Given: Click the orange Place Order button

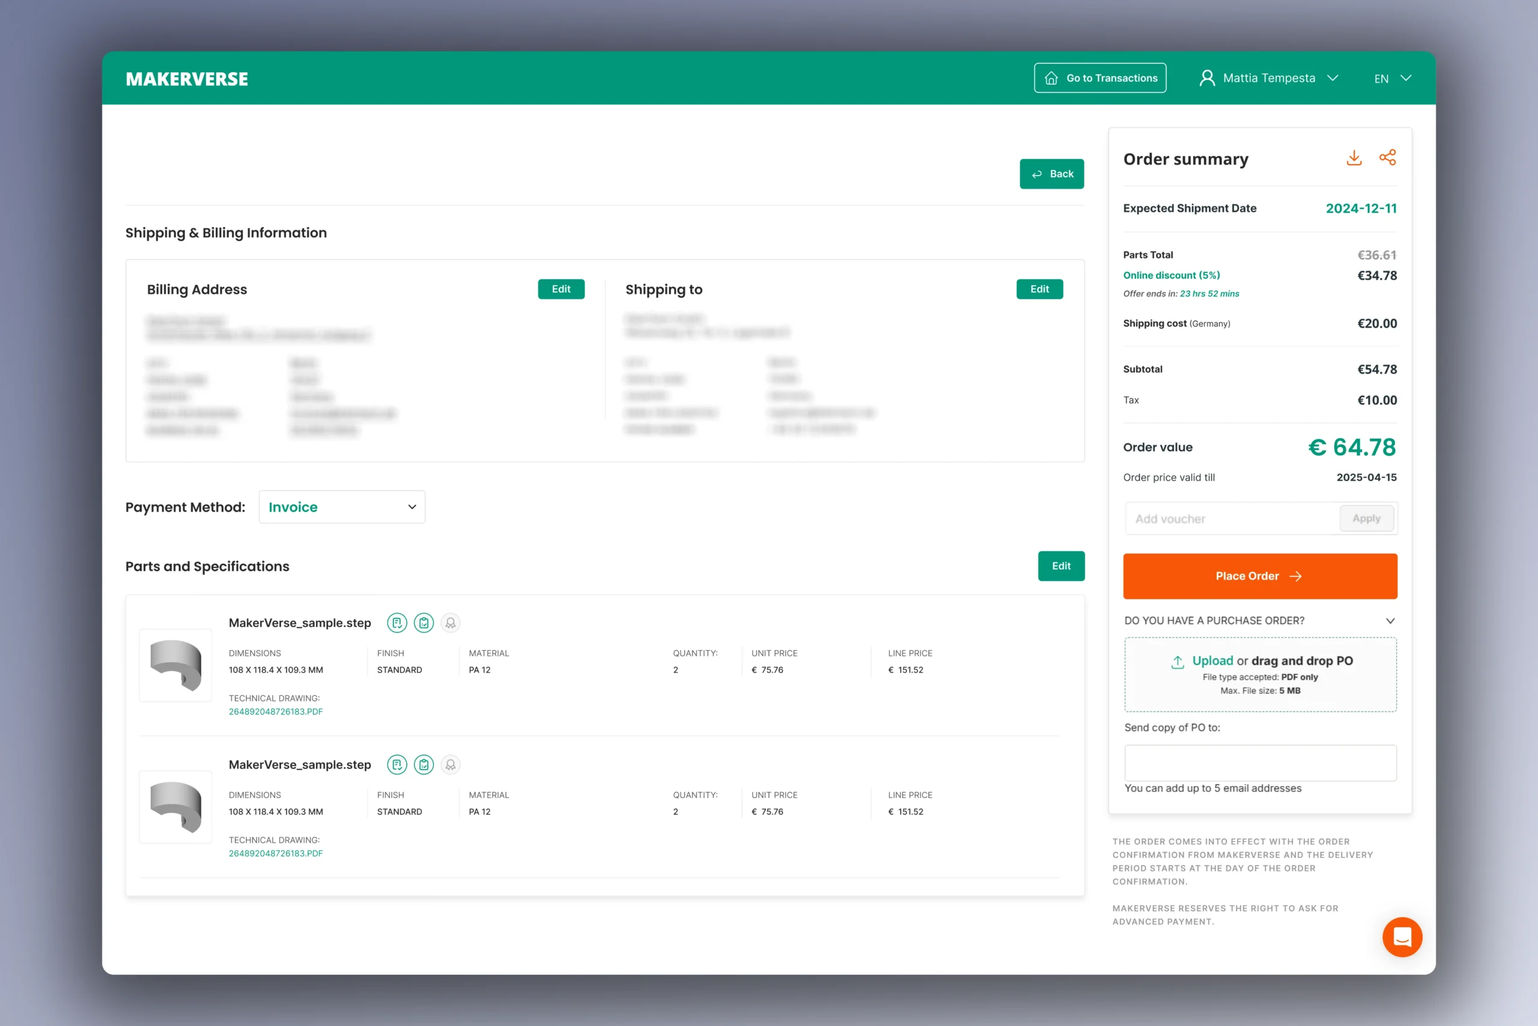Looking at the screenshot, I should point(1259,576).
